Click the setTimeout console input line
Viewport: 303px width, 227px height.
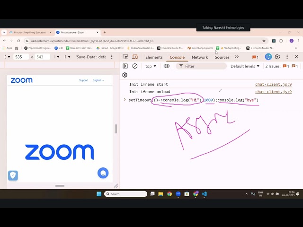(194, 100)
